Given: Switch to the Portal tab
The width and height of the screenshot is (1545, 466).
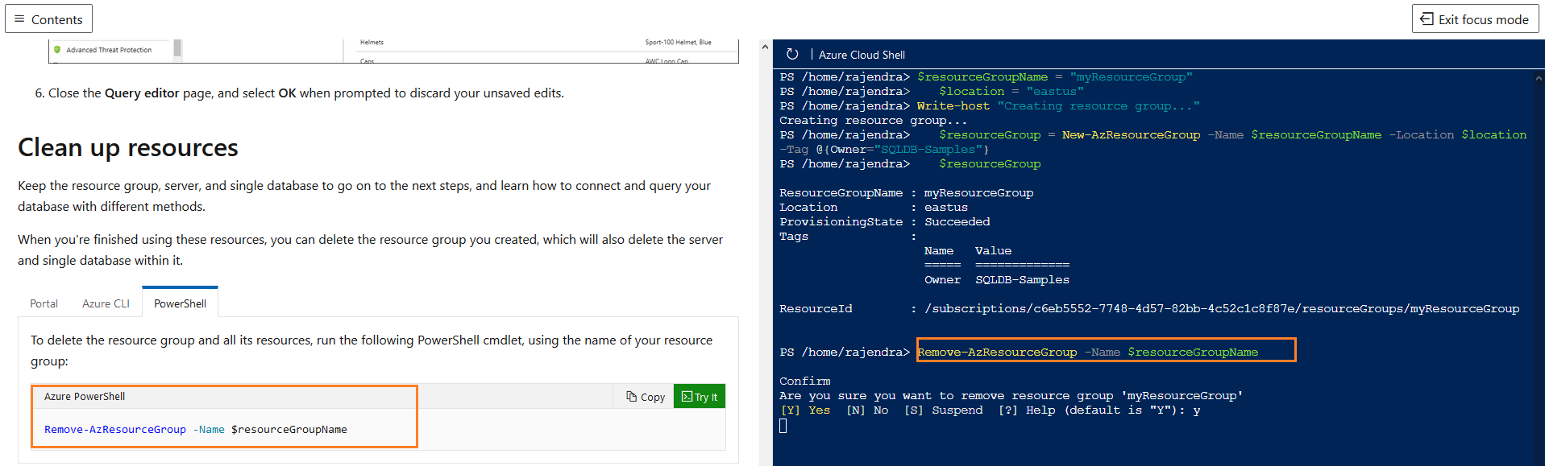Looking at the screenshot, I should [44, 303].
